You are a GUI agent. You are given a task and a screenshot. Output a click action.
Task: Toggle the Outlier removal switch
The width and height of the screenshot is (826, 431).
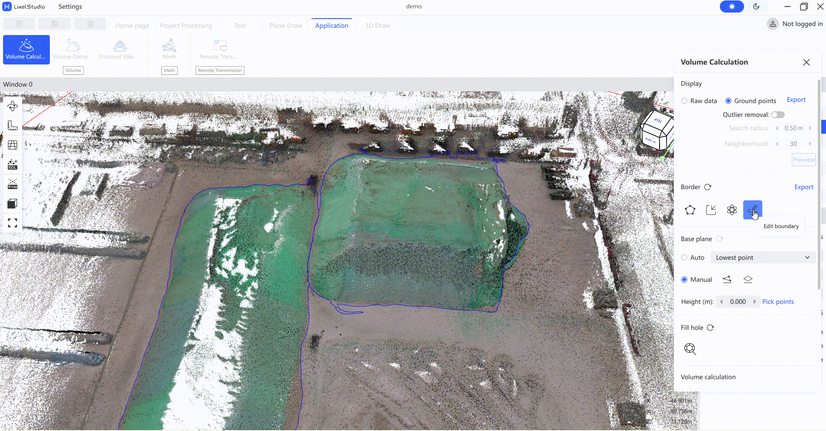[778, 115]
